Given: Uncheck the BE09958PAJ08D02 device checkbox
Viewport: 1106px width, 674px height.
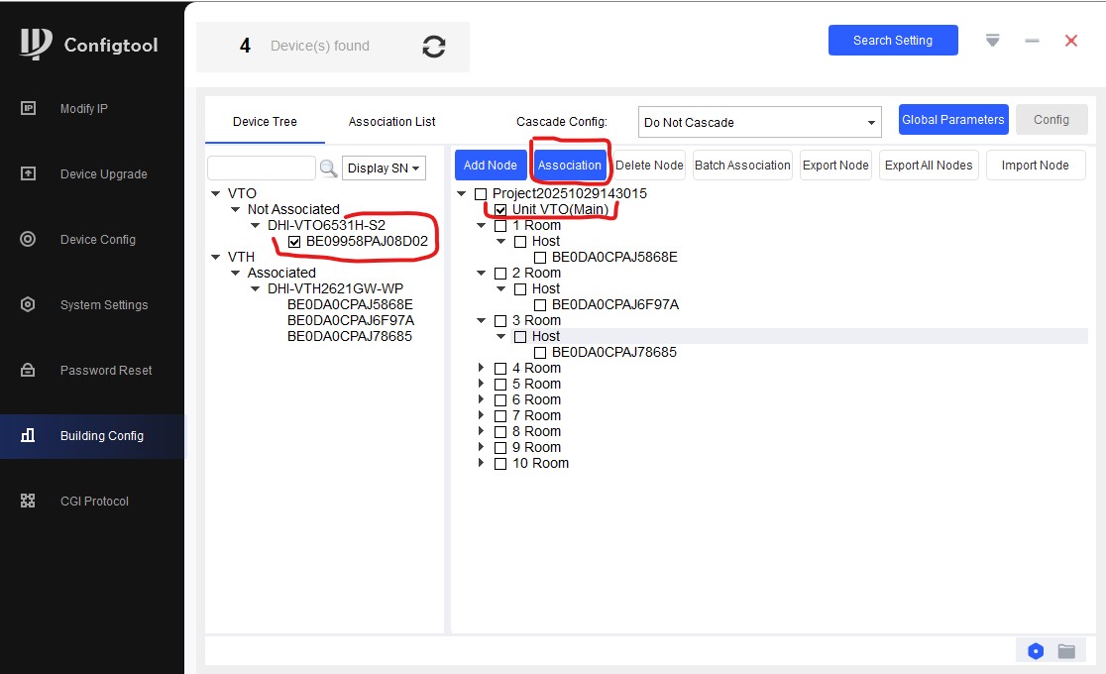Looking at the screenshot, I should tap(294, 241).
